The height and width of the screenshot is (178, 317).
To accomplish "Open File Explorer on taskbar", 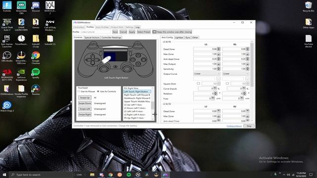I will 92,175.
